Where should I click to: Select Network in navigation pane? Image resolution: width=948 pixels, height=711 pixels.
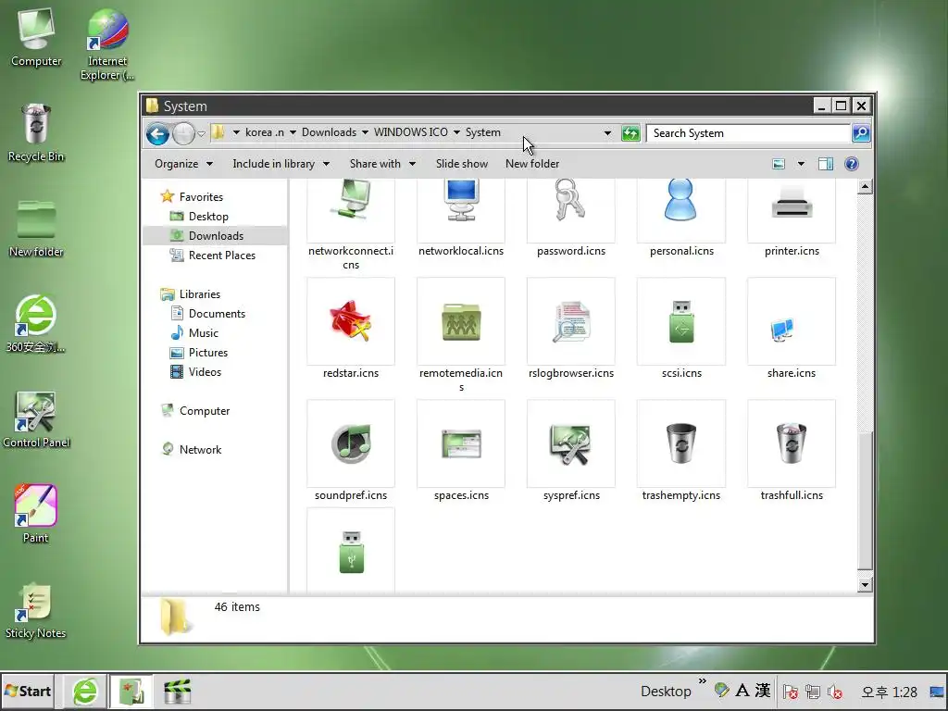point(200,450)
